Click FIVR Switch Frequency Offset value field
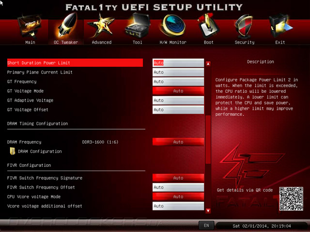Image resolution: width=310 pixels, height=232 pixels. click(178, 187)
